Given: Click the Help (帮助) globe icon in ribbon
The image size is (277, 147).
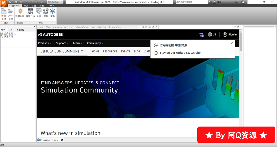Looking at the screenshot, I should [x=53, y=13].
